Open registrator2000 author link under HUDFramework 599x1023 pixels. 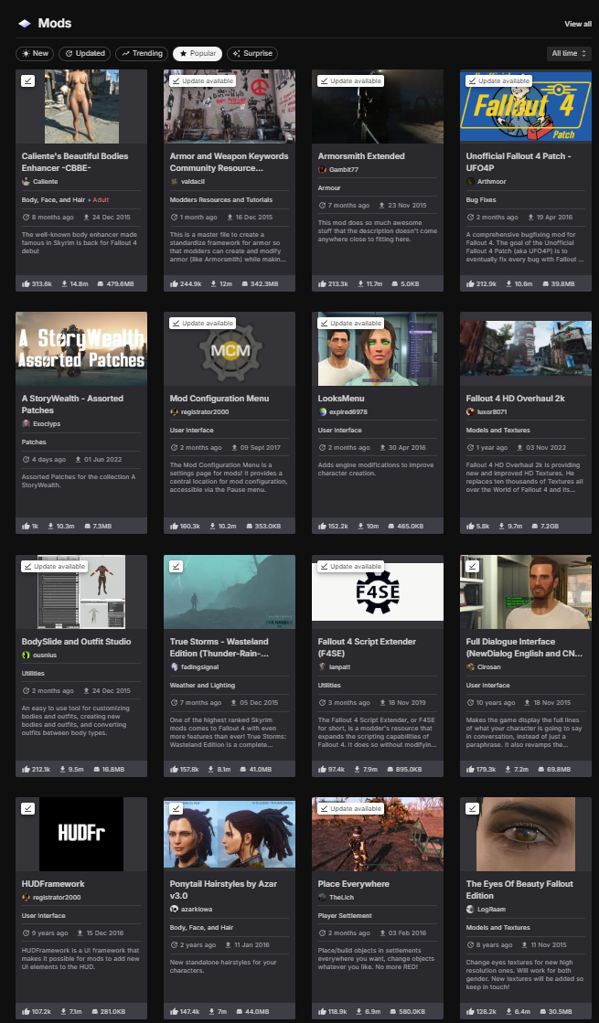[x=57, y=897]
